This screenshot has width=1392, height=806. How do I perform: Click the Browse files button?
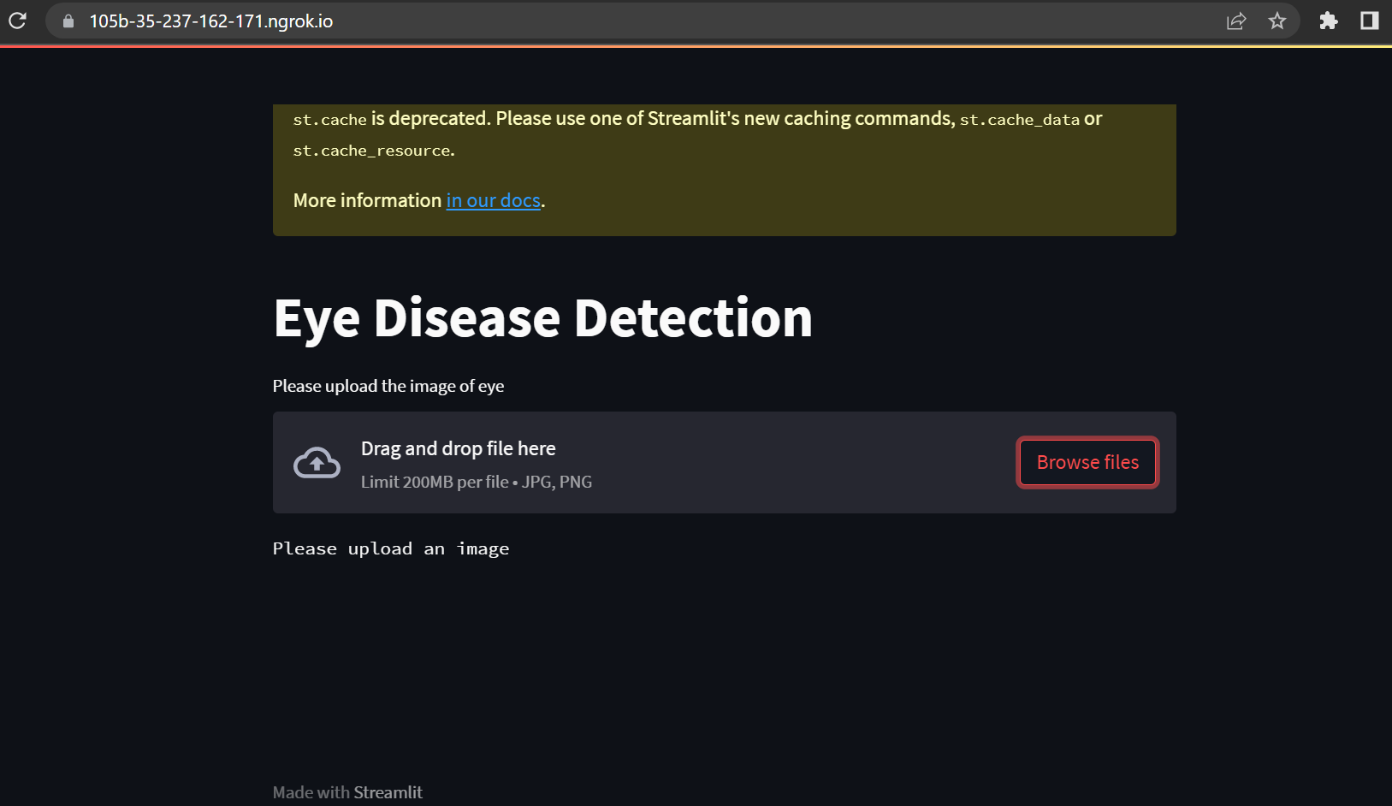[x=1087, y=462]
